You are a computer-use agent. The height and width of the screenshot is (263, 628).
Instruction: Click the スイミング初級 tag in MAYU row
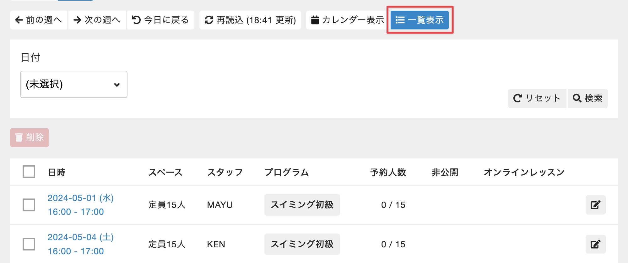(x=302, y=205)
